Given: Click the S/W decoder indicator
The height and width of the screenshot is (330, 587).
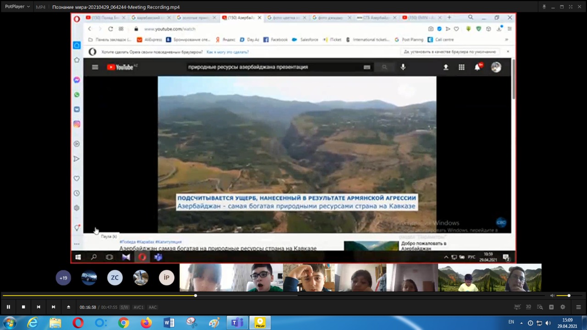Looking at the screenshot, I should click(x=124, y=307).
